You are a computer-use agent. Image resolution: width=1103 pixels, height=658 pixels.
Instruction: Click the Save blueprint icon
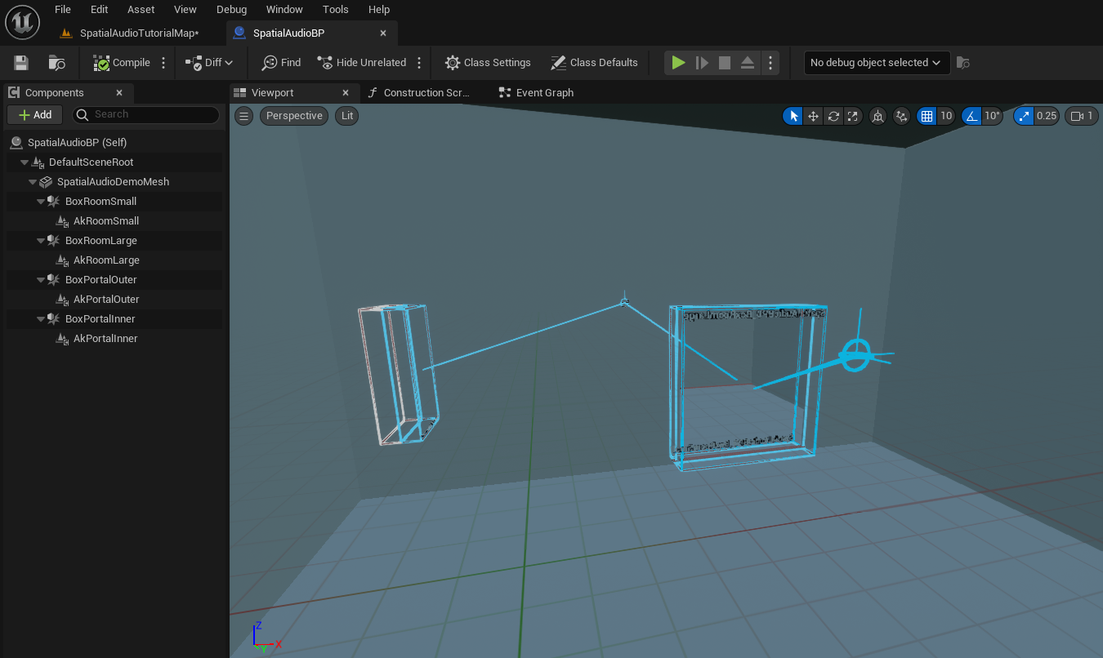click(x=21, y=63)
